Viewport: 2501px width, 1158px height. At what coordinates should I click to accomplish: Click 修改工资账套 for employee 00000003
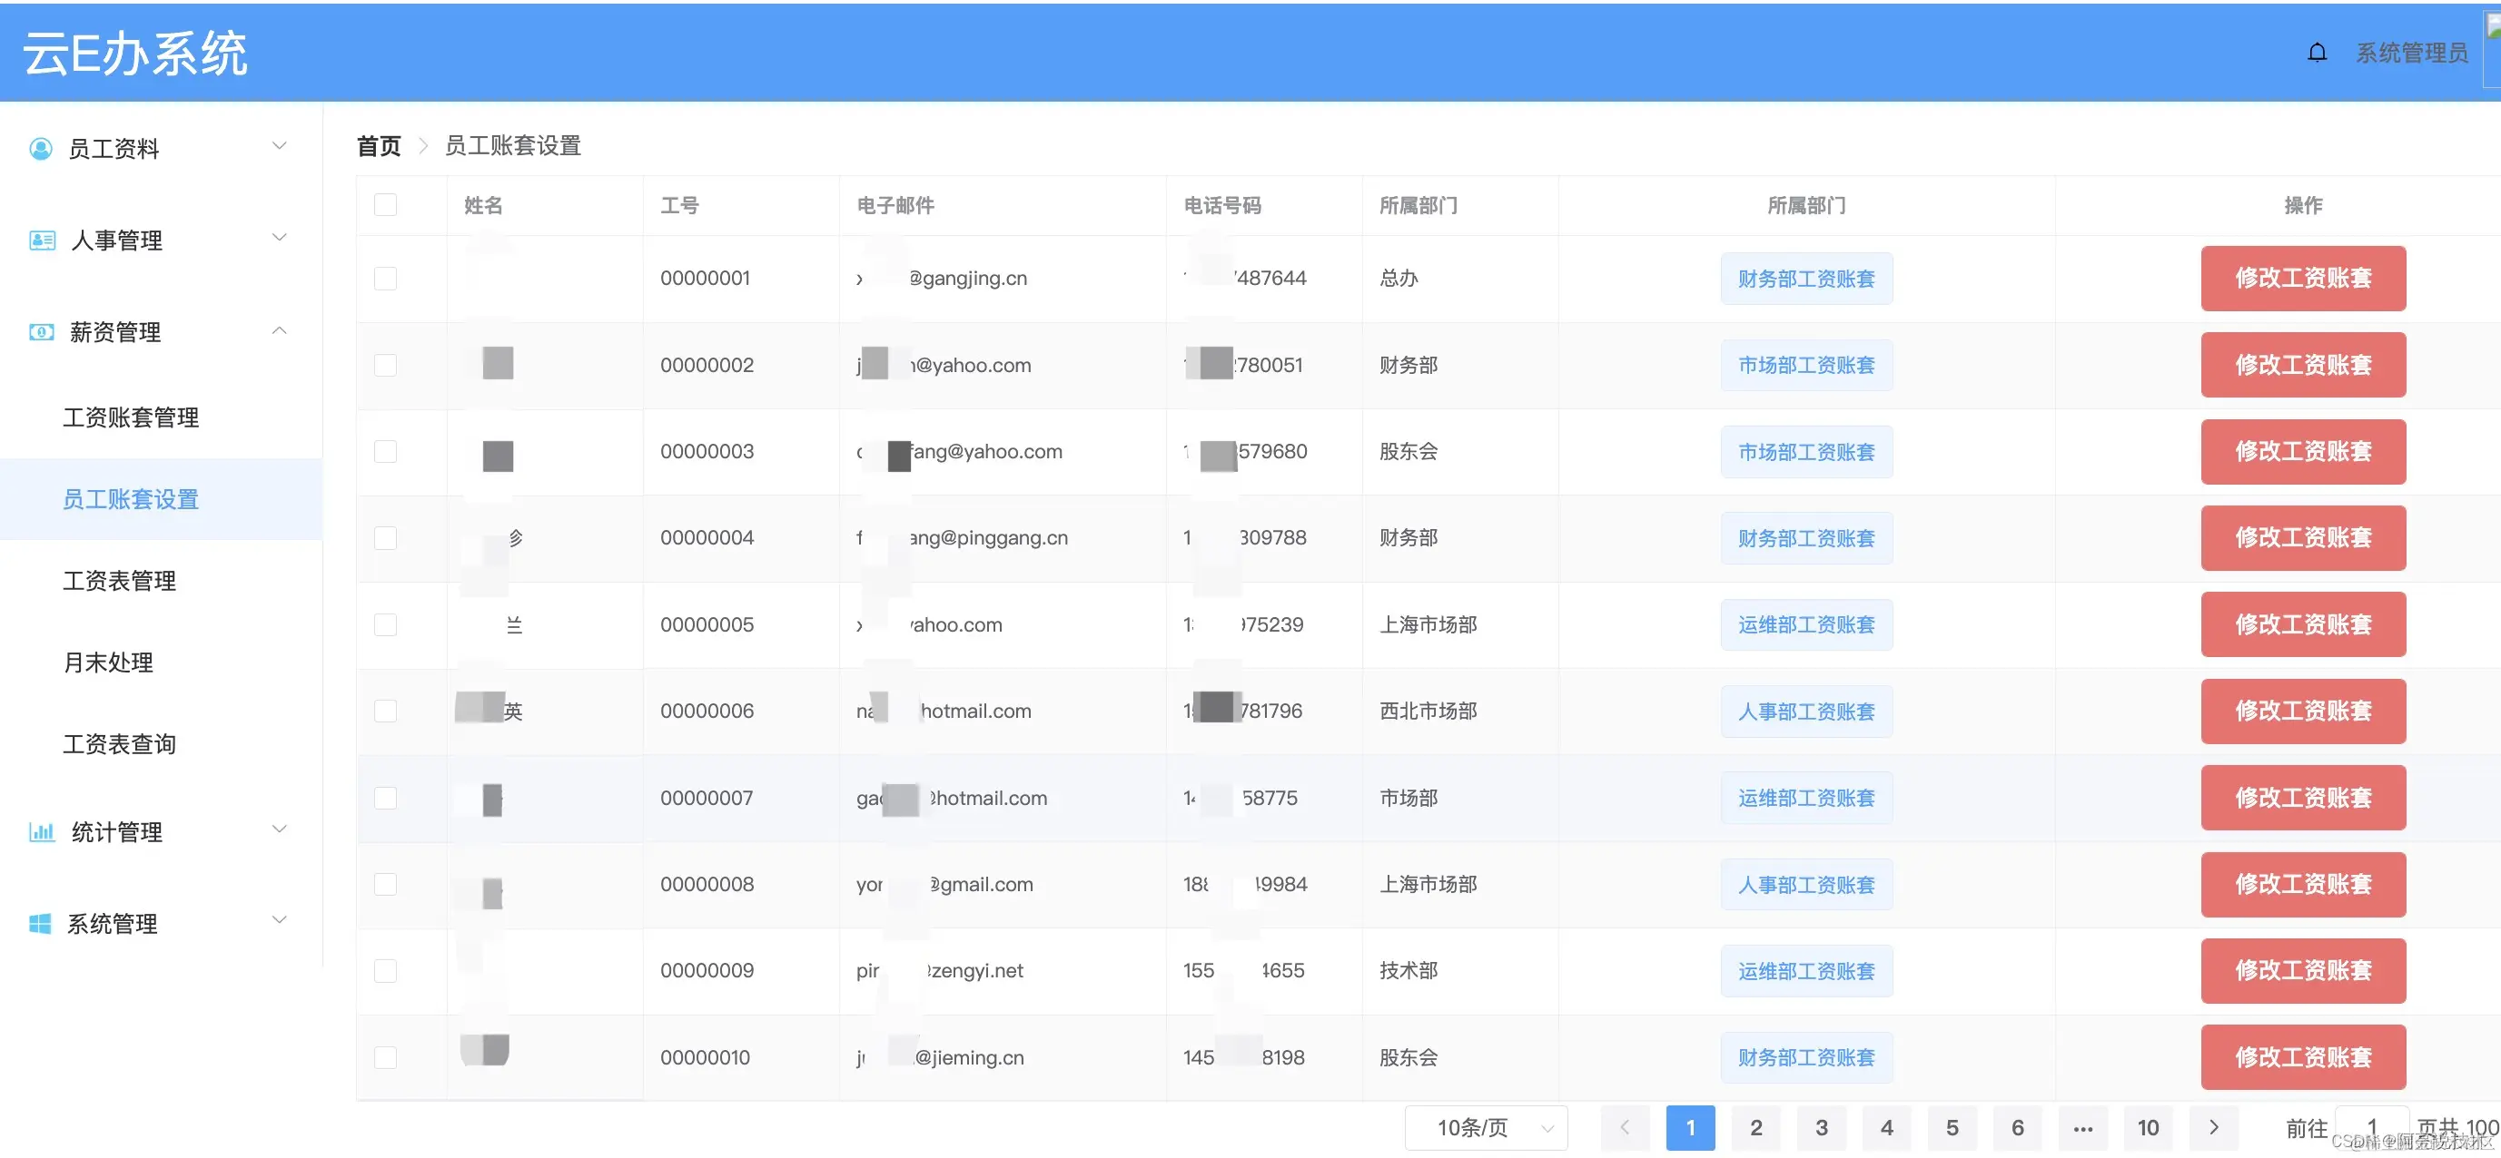pyautogui.click(x=2302, y=451)
